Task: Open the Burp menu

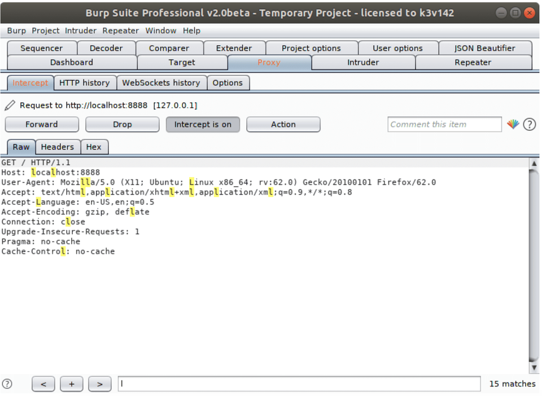Action: click(x=16, y=30)
